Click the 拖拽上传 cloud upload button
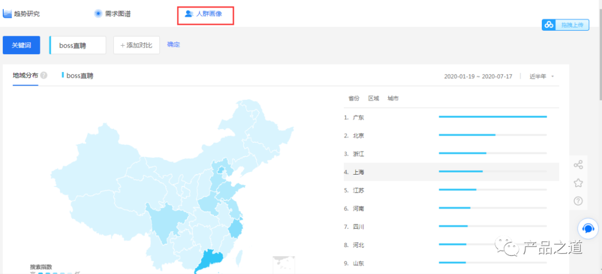Image resolution: width=602 pixels, height=274 pixels. [565, 25]
